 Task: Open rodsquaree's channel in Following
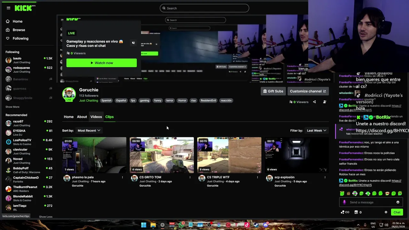[29, 69]
